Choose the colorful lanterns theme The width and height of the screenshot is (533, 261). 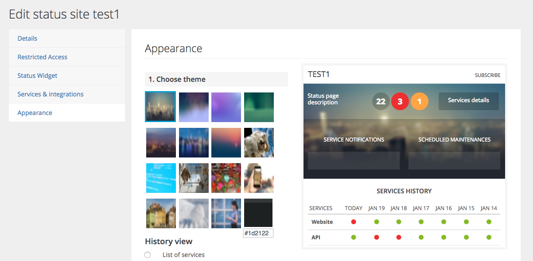[x=226, y=178]
